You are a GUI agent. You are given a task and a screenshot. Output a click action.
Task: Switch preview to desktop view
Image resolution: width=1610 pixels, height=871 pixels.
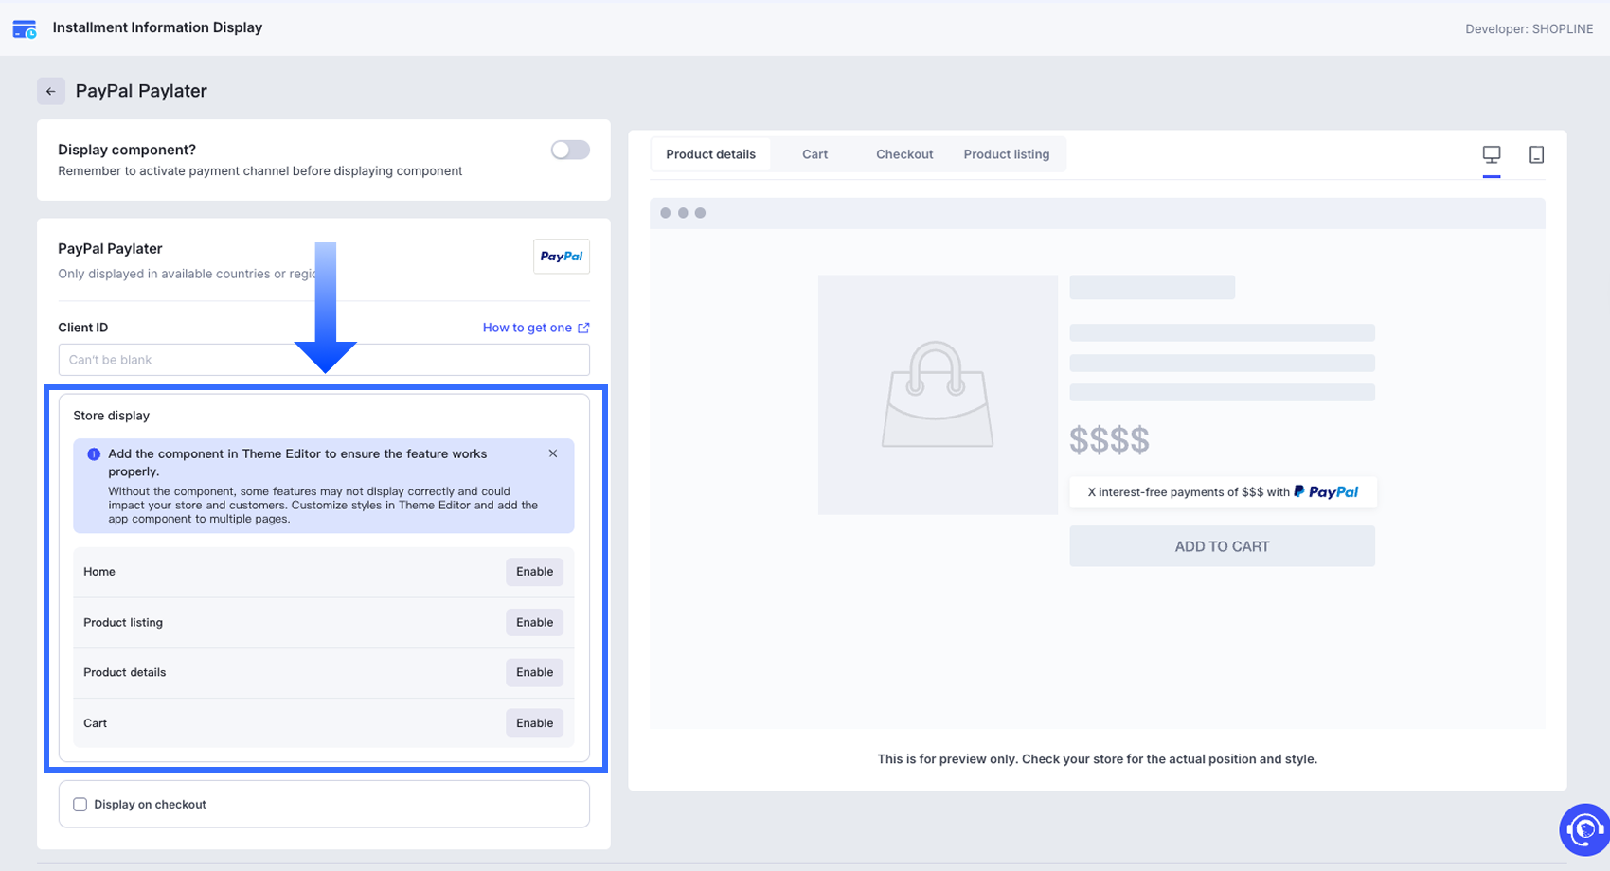(1492, 154)
